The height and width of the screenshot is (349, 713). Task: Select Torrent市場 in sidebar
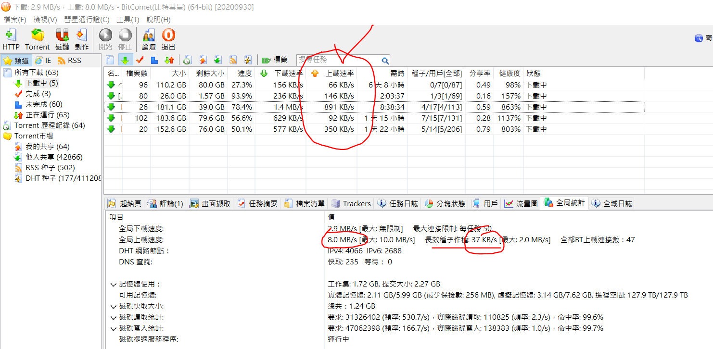tap(34, 136)
